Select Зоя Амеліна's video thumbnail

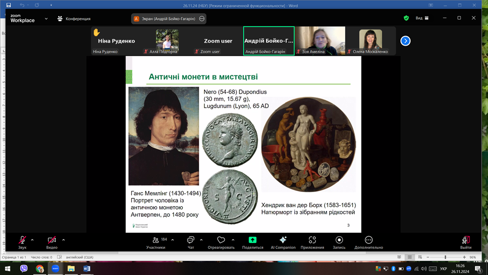point(320,41)
